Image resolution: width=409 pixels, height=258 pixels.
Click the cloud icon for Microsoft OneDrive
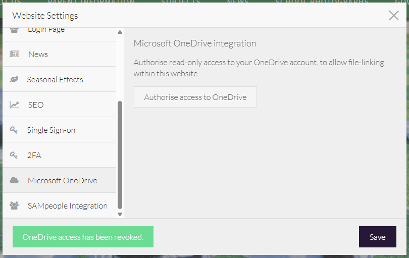(15, 180)
